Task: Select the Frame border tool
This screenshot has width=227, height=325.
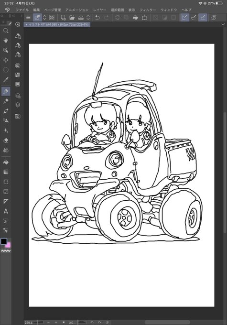Action: pos(6,192)
